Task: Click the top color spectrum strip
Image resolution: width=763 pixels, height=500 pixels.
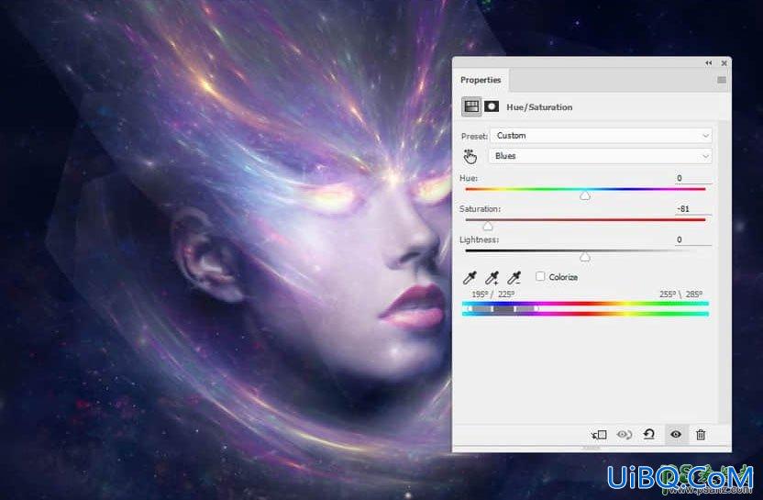Action: [x=585, y=304]
